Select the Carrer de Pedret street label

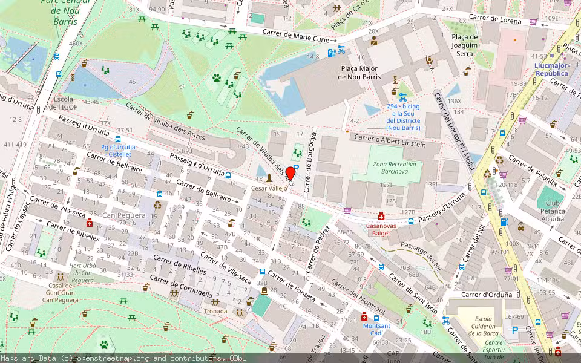click(318, 249)
